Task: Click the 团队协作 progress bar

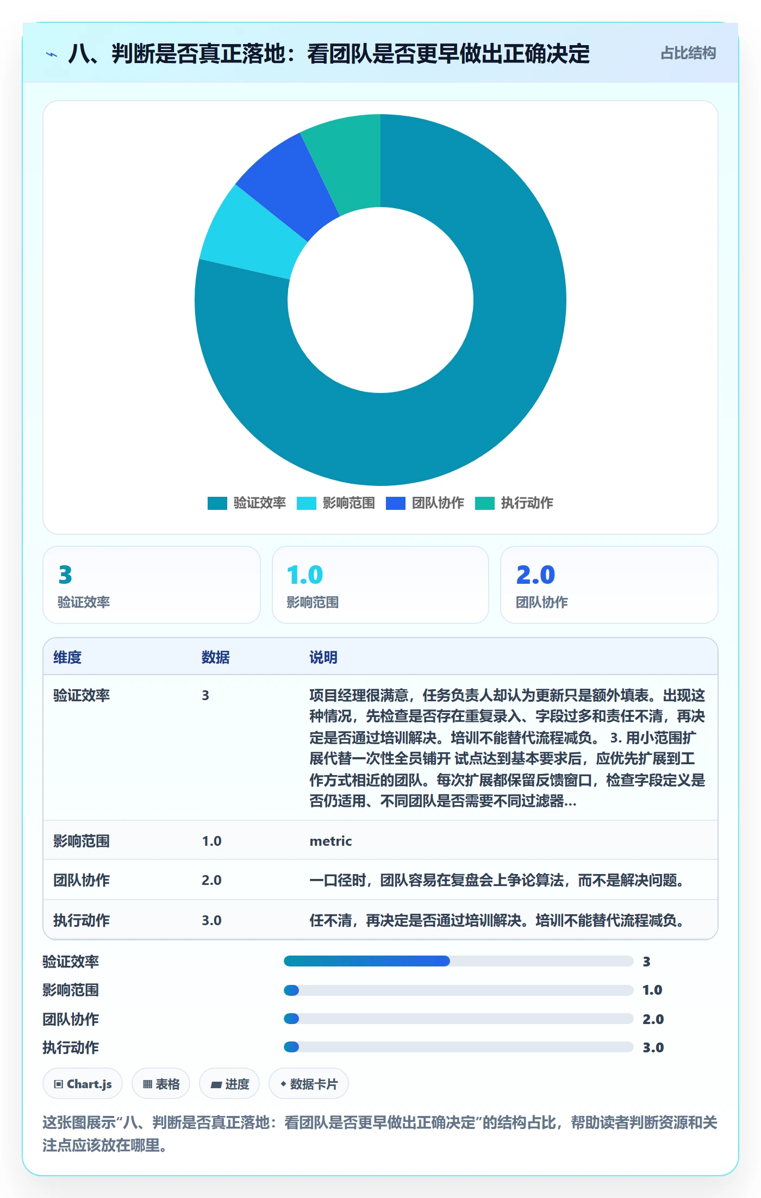Action: click(x=458, y=1019)
